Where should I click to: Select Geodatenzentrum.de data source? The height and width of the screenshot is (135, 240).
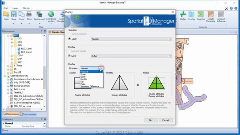point(28,79)
